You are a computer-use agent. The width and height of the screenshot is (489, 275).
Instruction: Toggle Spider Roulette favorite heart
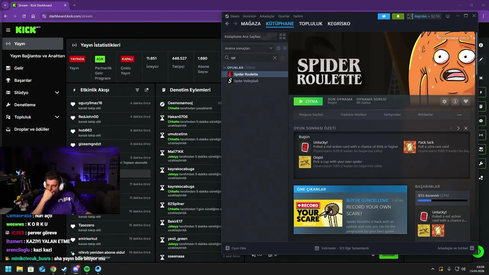pos(466,102)
